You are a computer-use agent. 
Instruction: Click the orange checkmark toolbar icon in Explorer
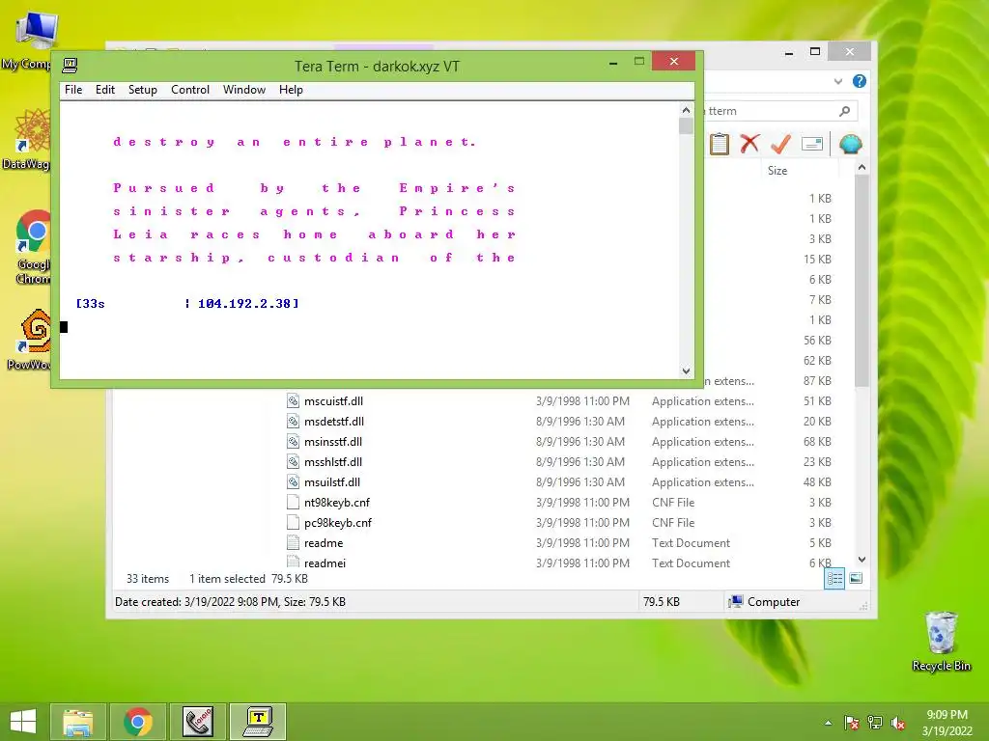point(780,144)
